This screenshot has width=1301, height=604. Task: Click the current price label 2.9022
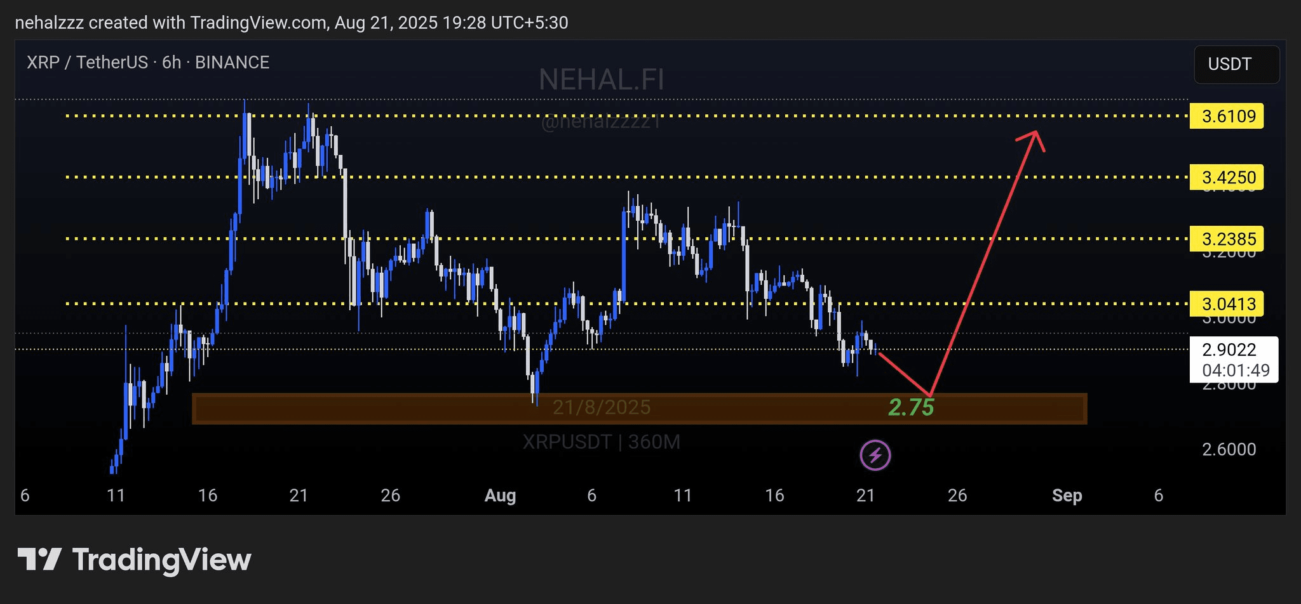1229,350
